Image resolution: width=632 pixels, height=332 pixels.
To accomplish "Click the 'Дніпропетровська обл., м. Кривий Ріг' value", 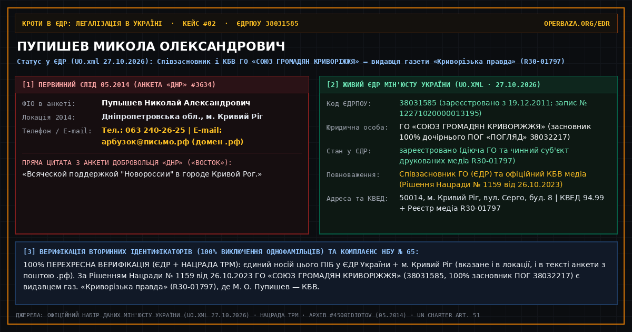I will pos(182,116).
